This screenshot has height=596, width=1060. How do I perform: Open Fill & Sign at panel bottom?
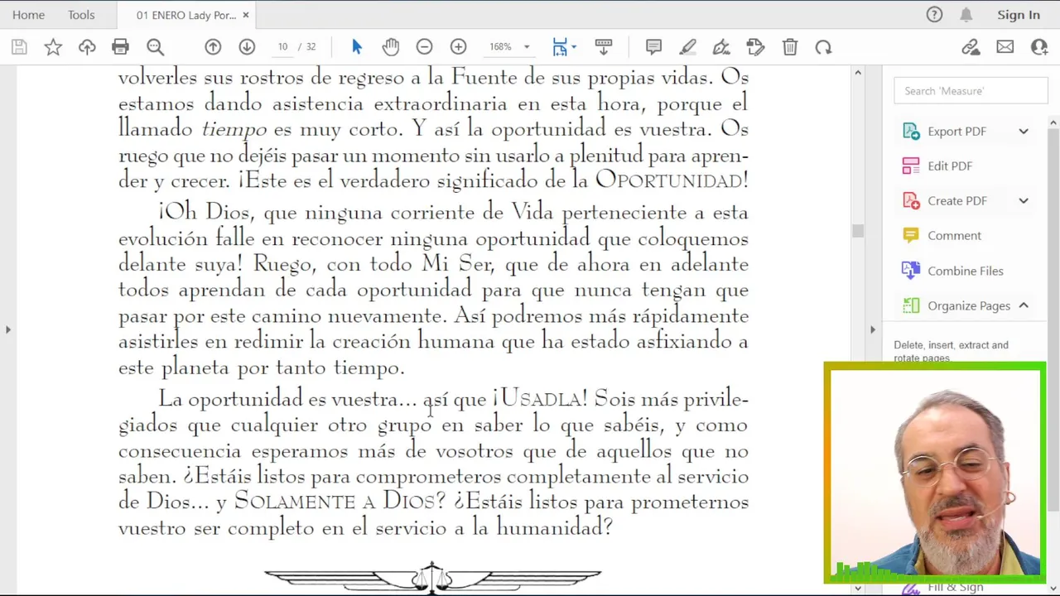pyautogui.click(x=955, y=587)
